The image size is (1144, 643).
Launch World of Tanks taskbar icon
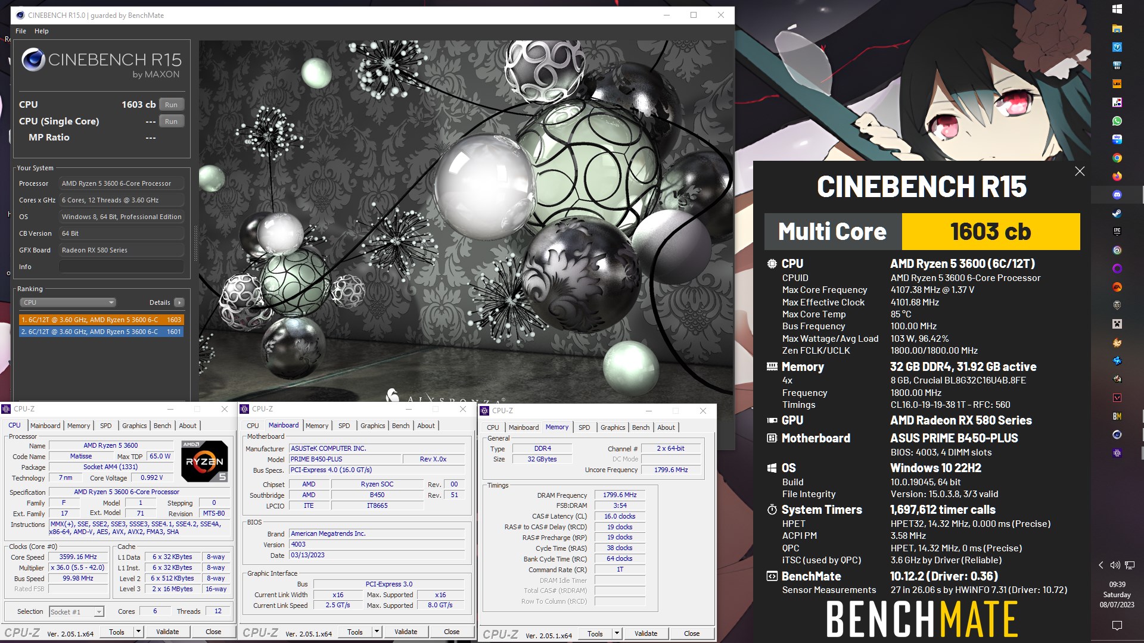tap(1117, 305)
